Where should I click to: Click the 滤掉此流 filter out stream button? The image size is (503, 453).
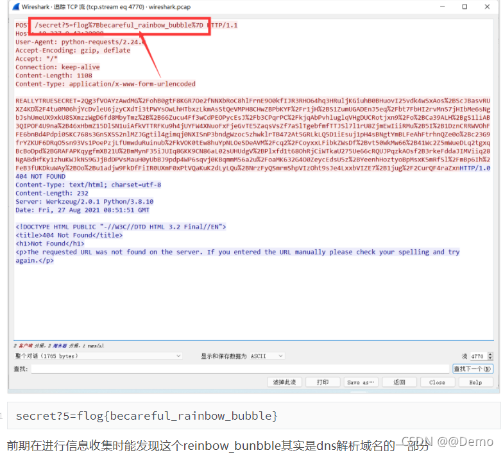pos(285,382)
